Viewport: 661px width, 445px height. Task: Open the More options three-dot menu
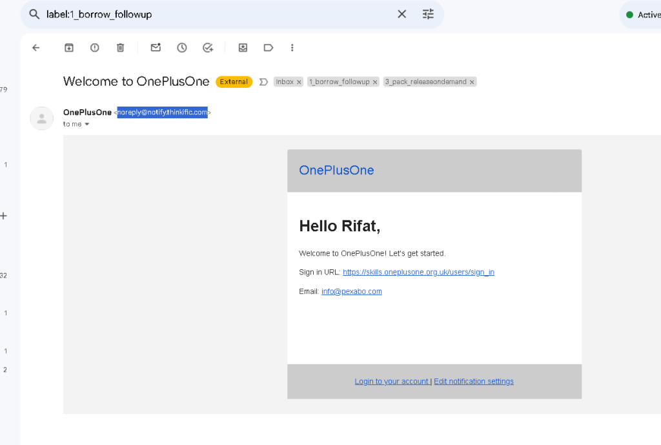292,48
